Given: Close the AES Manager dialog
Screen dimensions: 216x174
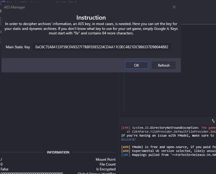Looking at the screenshot, I should [x=174, y=7].
